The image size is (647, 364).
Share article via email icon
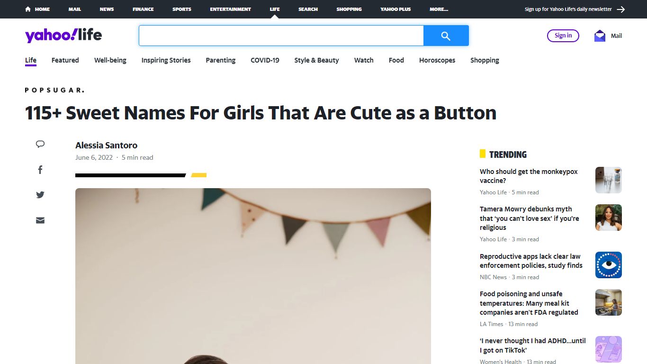pos(40,220)
